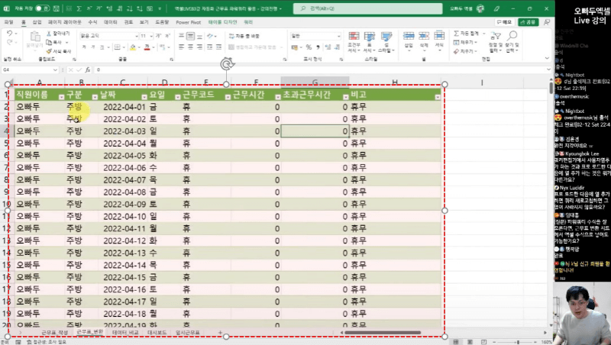Click the fill color paint bucket swatch

coord(133,47)
